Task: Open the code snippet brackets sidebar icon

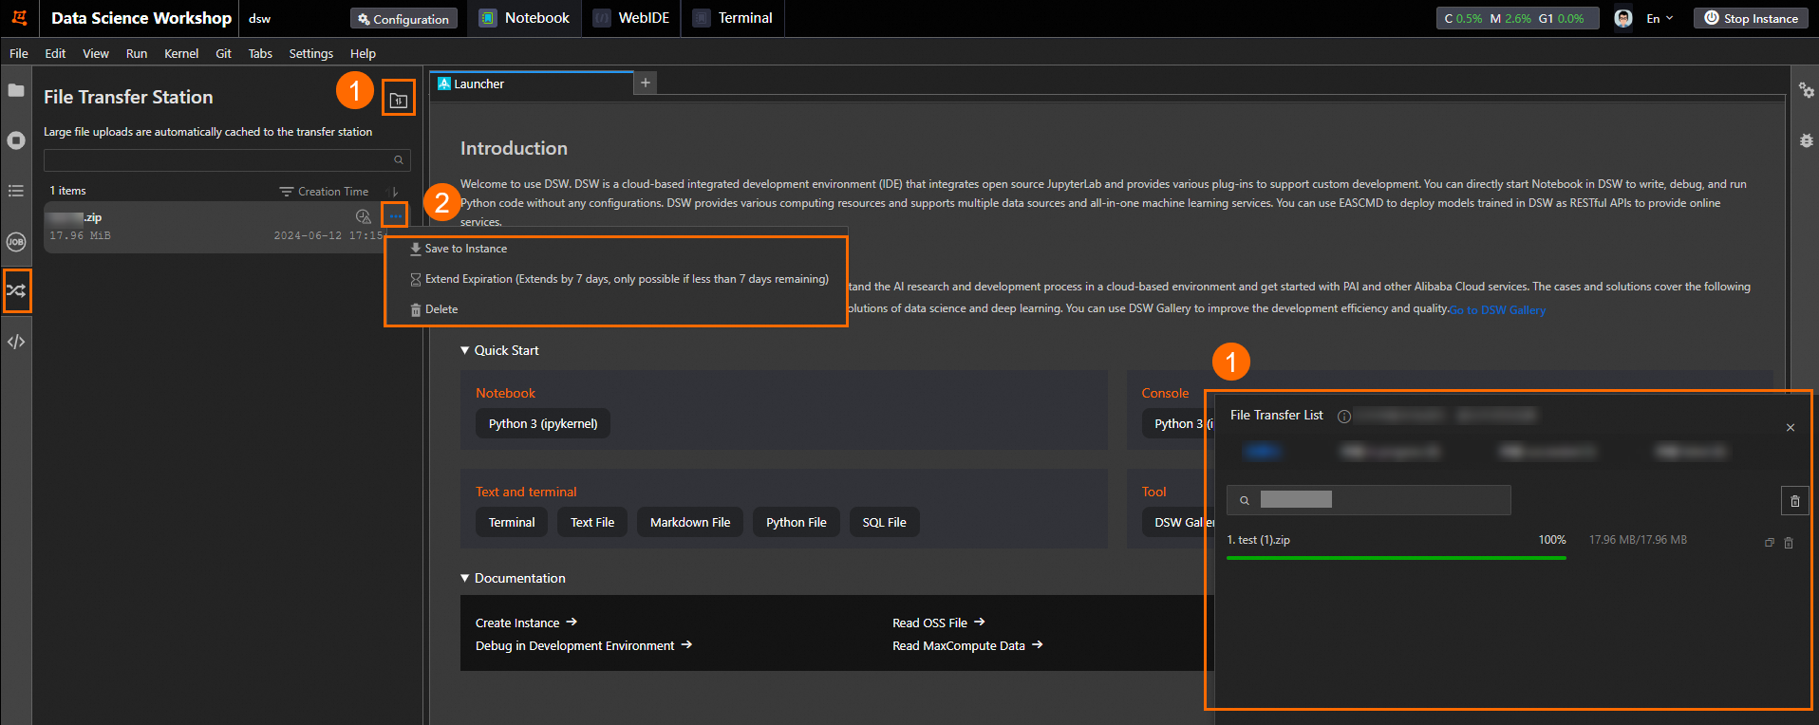Action: [x=16, y=342]
